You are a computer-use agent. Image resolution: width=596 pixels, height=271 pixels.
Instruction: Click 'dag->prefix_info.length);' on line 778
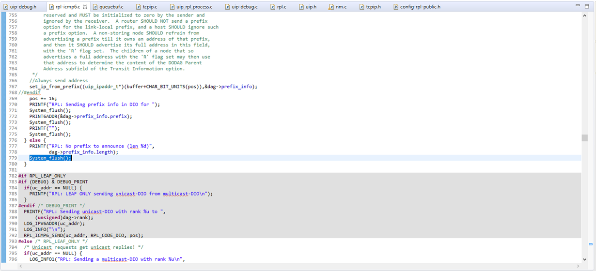click(x=83, y=152)
